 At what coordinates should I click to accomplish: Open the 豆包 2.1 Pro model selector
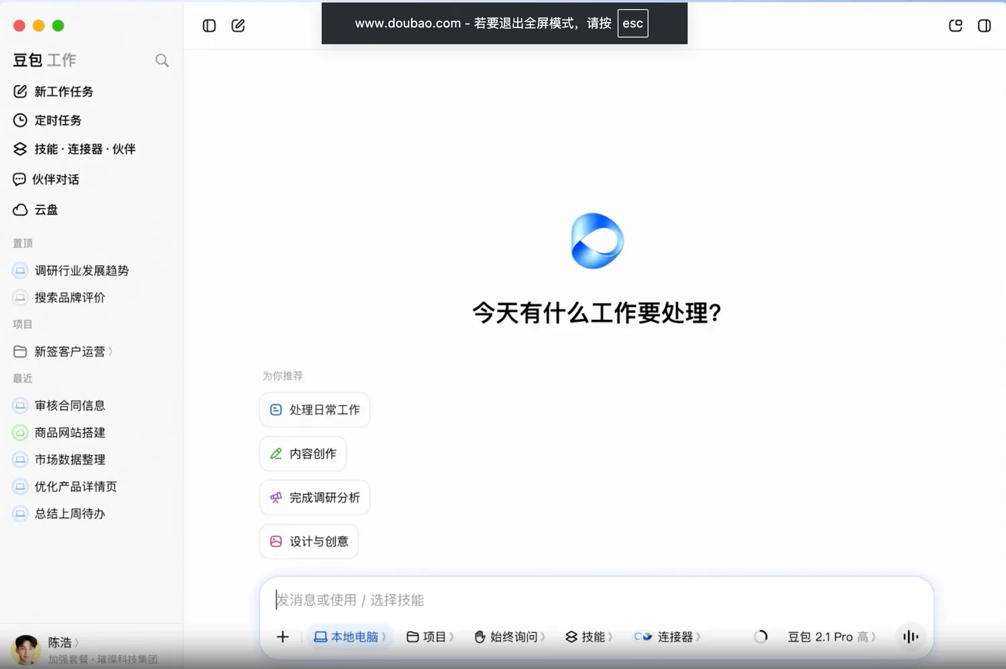[x=832, y=637]
